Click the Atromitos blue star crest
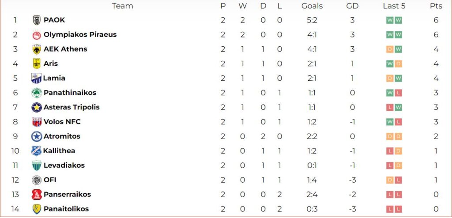Image resolution: width=452 pixels, height=218 pixels. pyautogui.click(x=37, y=136)
